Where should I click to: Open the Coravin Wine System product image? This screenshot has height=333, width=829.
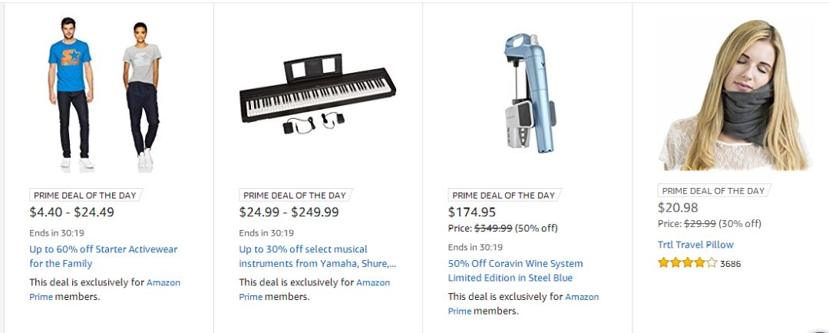tap(529, 94)
